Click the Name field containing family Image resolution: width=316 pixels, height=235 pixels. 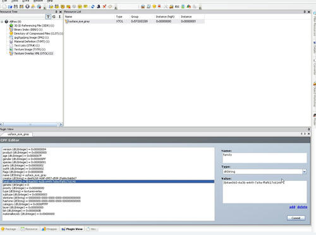coord(265,158)
